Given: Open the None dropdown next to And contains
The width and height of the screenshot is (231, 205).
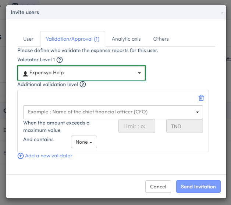Looking at the screenshot, I should [84, 142].
